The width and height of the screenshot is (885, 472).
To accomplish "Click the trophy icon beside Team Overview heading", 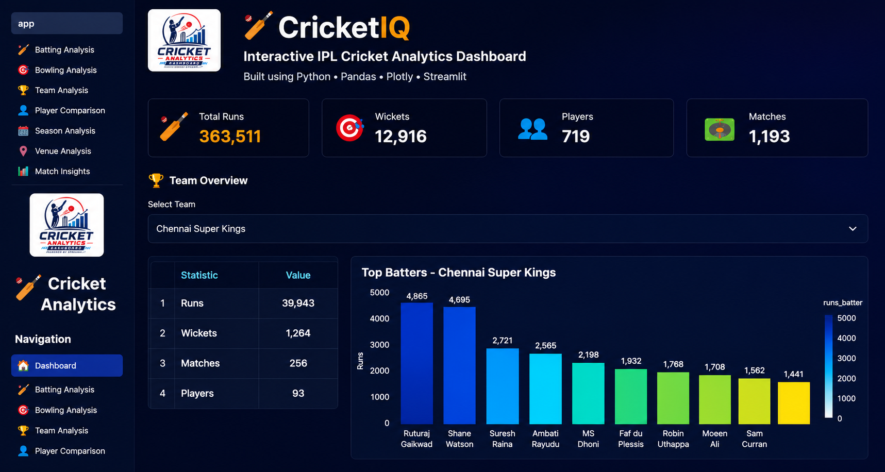I will (x=156, y=180).
